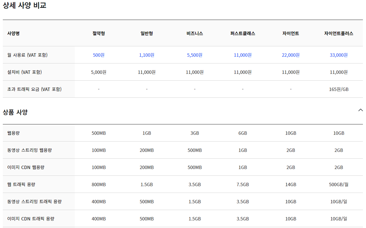Select the 퍼스트클래스 column header
Screen dimensions: 366x228
click(x=243, y=33)
